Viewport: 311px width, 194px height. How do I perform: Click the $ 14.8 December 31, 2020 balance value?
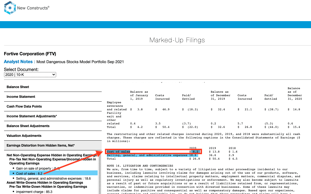tap(294, 109)
